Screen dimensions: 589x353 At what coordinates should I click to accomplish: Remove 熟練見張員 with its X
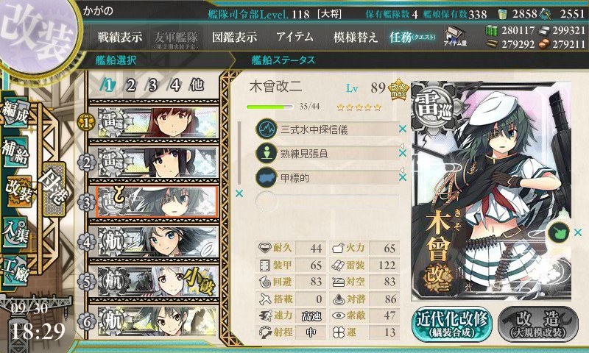403,153
